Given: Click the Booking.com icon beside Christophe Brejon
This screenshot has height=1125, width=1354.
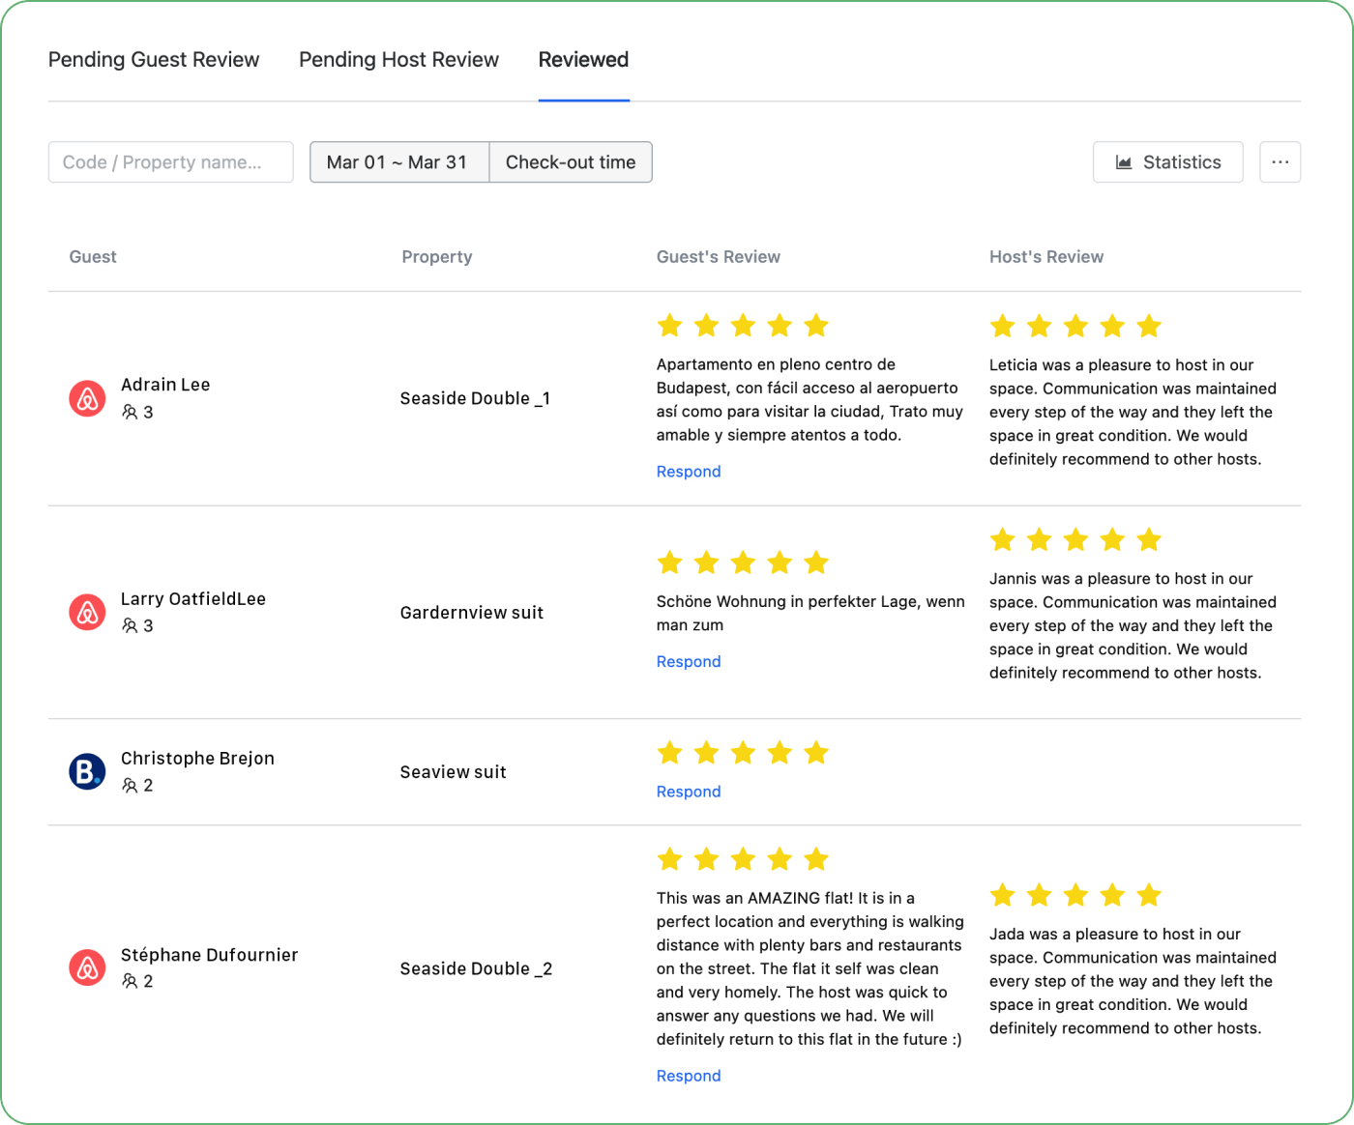Looking at the screenshot, I should 87,771.
